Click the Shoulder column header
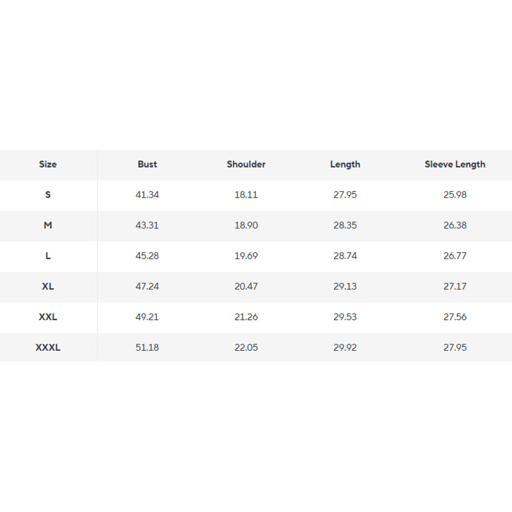Image resolution: width=512 pixels, height=512 pixels. pos(246,164)
